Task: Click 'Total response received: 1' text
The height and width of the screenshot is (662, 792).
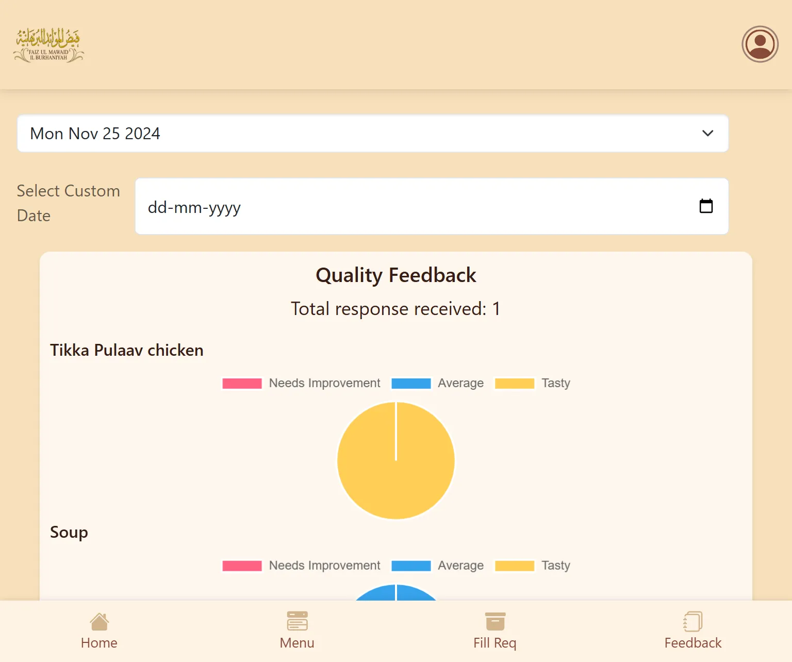Action: (x=395, y=309)
